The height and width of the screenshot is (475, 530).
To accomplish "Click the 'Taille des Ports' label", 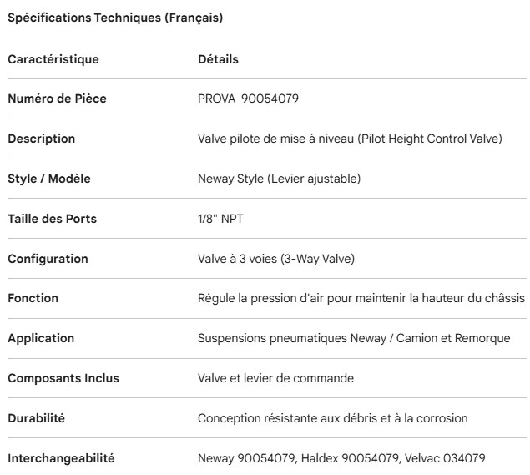I will (x=53, y=219).
